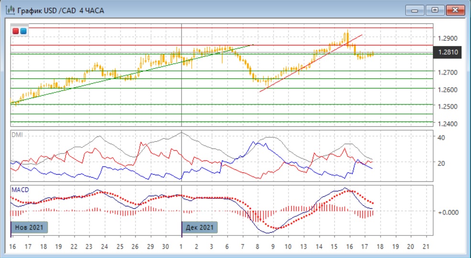The image size is (471, 258).
Task: Click the current price label 1.2810
Action: tap(447, 52)
